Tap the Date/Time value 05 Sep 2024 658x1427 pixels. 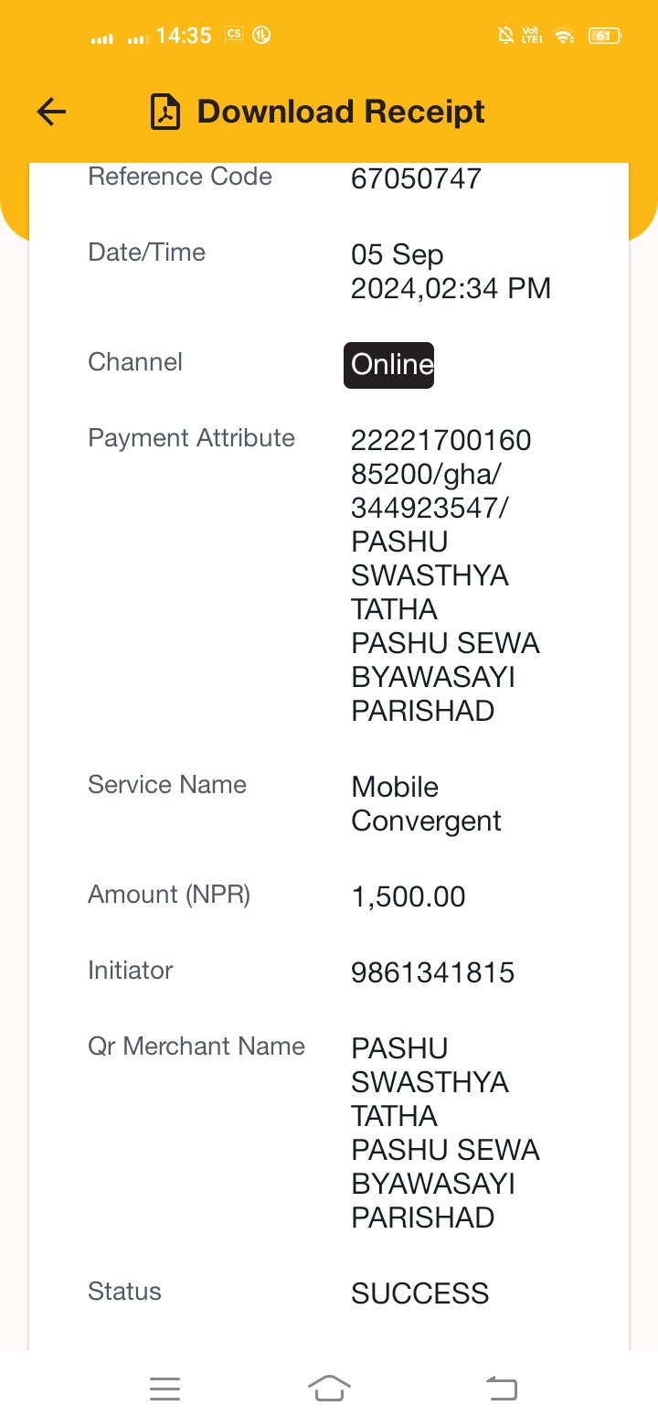pyautogui.click(x=451, y=272)
